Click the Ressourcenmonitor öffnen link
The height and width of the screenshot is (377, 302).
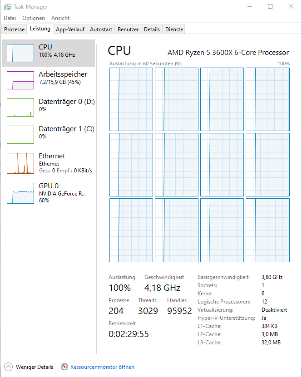coord(102,367)
